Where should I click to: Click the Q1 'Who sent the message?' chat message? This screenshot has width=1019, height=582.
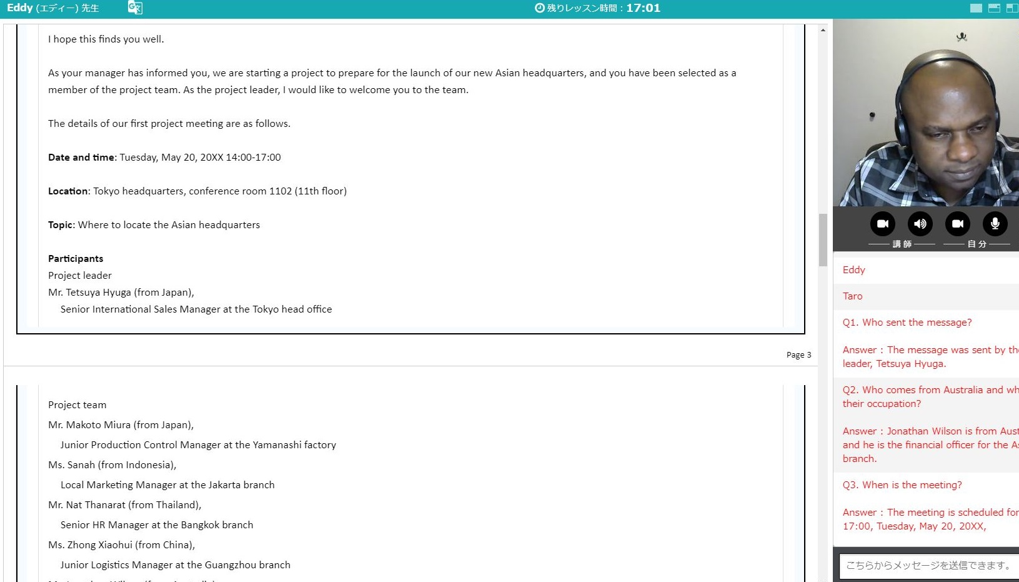tap(907, 323)
